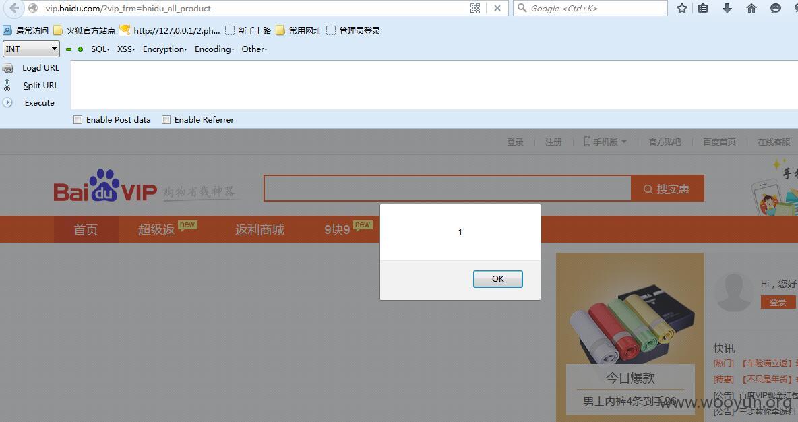Open the downloads arrow icon
798x422 pixels.
coord(727,8)
